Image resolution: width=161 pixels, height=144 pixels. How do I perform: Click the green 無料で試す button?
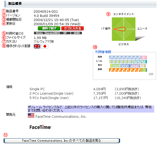point(49,28)
